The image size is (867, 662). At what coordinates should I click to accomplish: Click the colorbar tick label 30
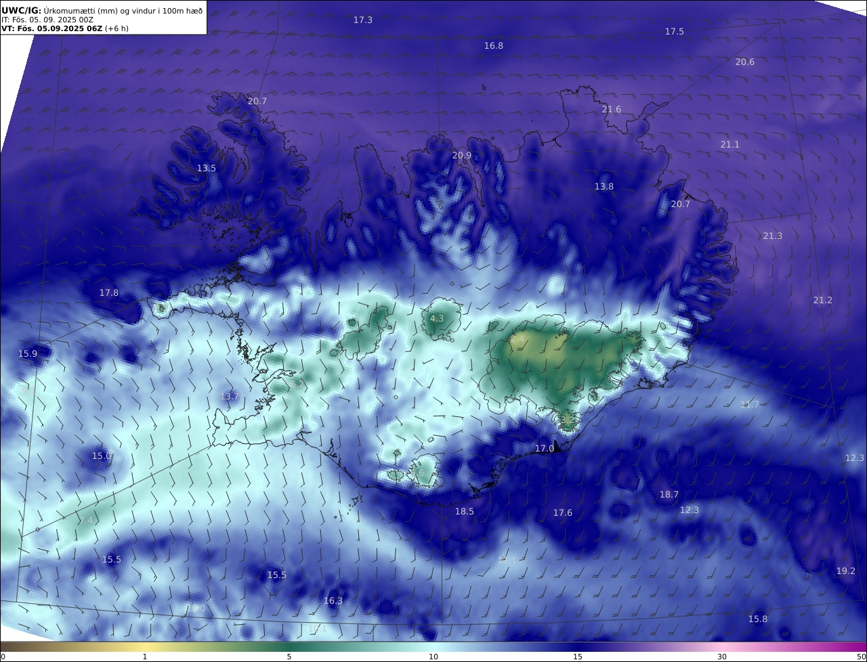tap(723, 657)
